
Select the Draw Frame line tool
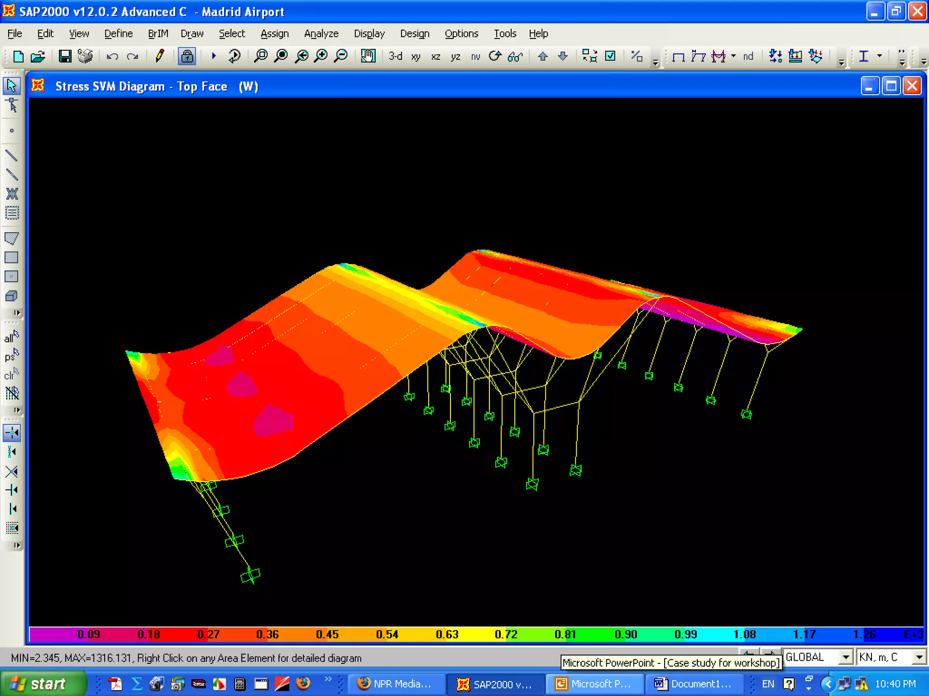click(11, 155)
